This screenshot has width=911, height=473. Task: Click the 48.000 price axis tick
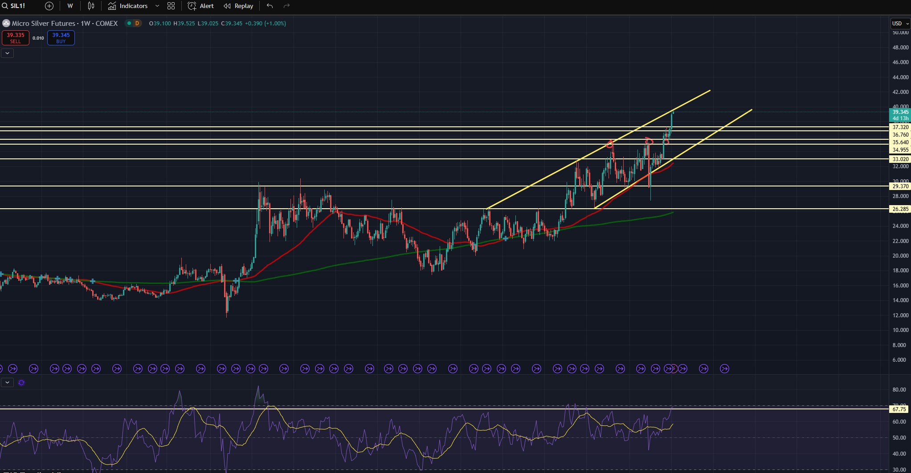point(900,47)
